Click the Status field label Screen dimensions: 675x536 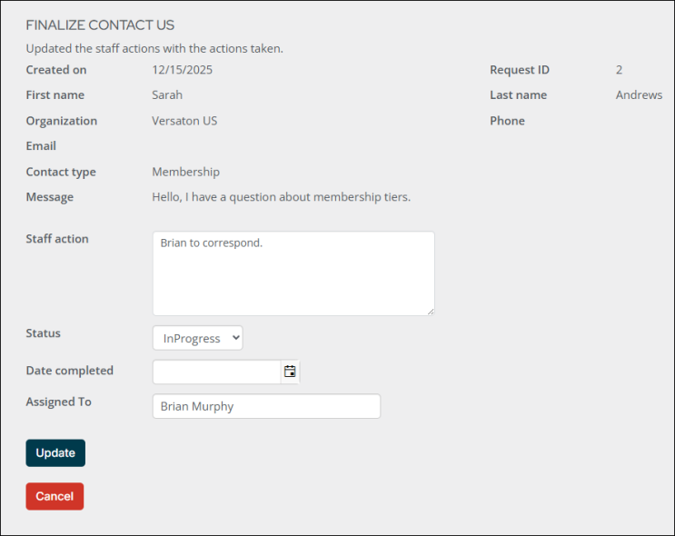[x=44, y=333]
